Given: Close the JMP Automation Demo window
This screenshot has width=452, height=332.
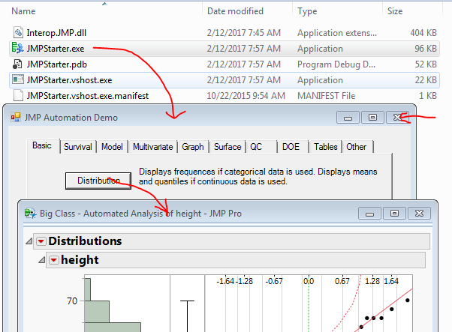Looking at the screenshot, I should [398, 118].
